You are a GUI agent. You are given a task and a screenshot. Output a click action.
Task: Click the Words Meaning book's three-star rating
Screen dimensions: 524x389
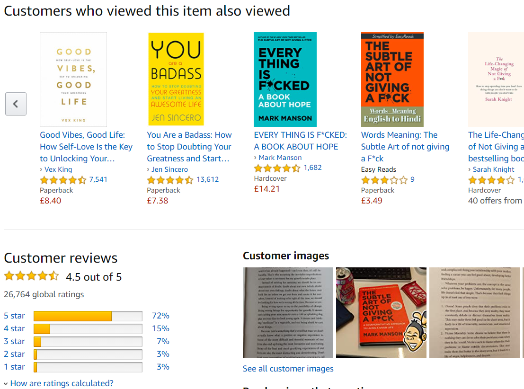tap(384, 180)
